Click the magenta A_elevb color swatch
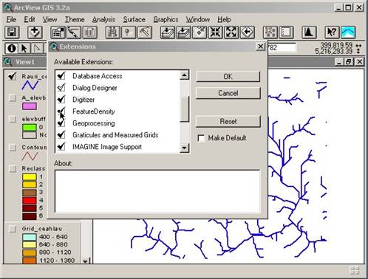This screenshot has width=368, height=279. [x=30, y=106]
